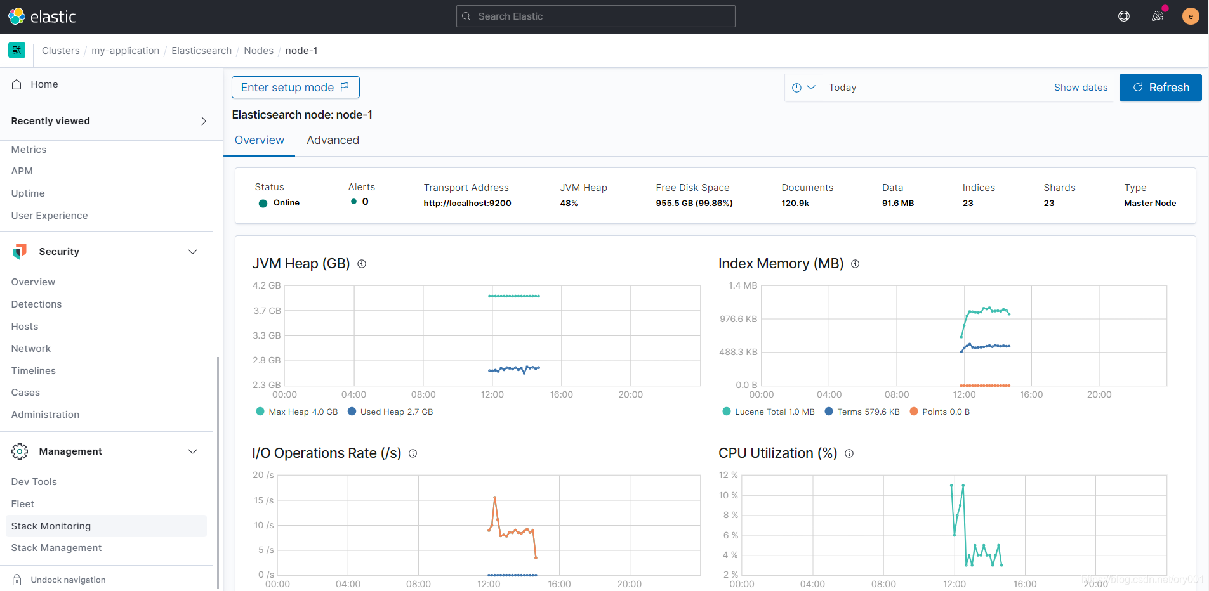Open Uptime in the side navigation
Screen dimensions: 1209x591
28,193
